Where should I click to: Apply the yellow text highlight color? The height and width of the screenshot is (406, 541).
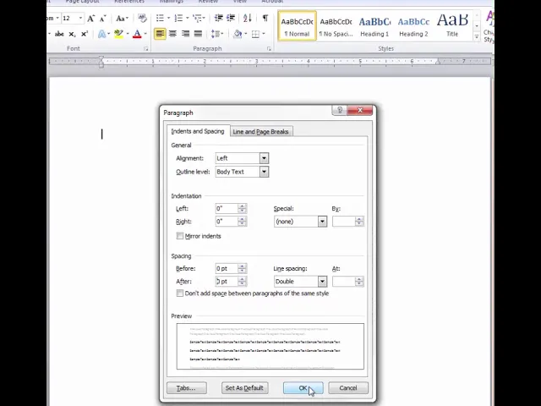(118, 34)
